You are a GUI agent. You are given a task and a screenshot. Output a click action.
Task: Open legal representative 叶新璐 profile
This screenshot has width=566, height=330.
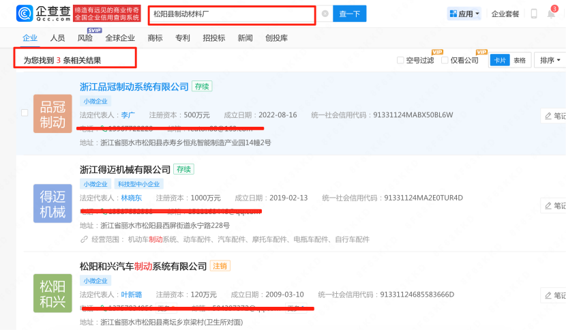point(132,295)
